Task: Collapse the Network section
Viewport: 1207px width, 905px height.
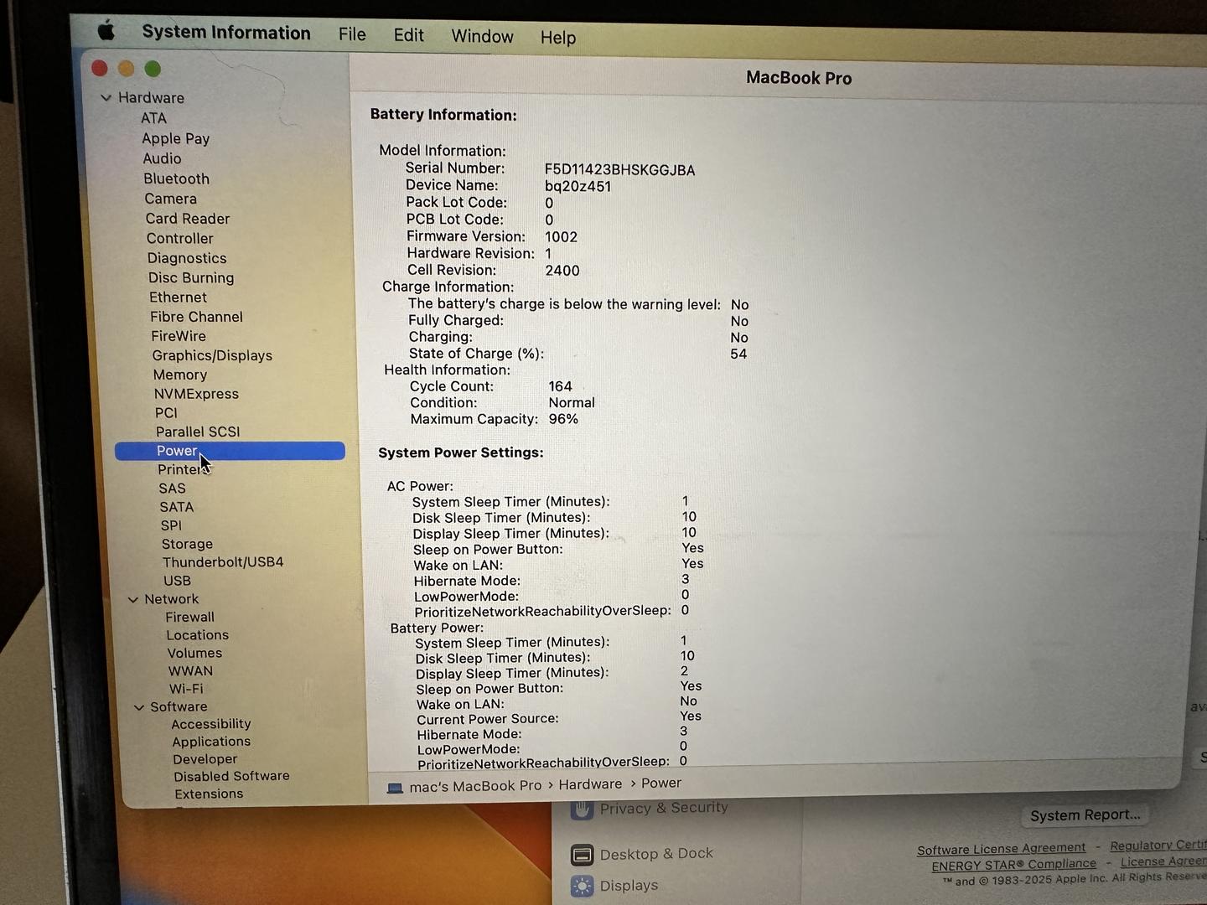Action: point(133,599)
